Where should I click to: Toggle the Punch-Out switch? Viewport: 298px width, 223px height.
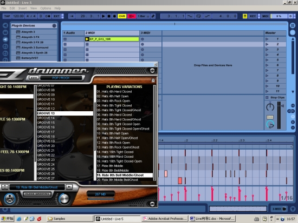tap(208, 16)
